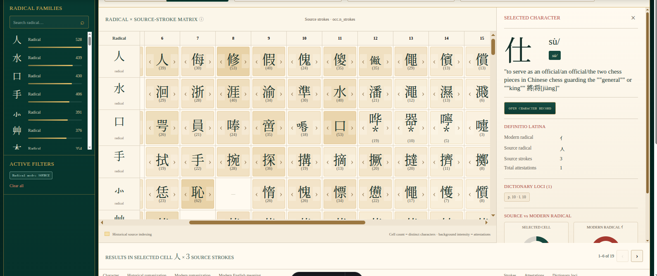This screenshot has height=276, width=657.
Task: Click previous chevron in the 人 (39) cell
Action: point(150,62)
